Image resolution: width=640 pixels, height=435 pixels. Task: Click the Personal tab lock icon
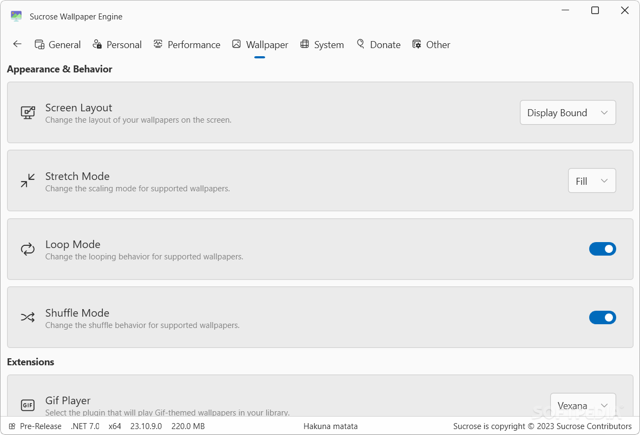[x=97, y=44]
